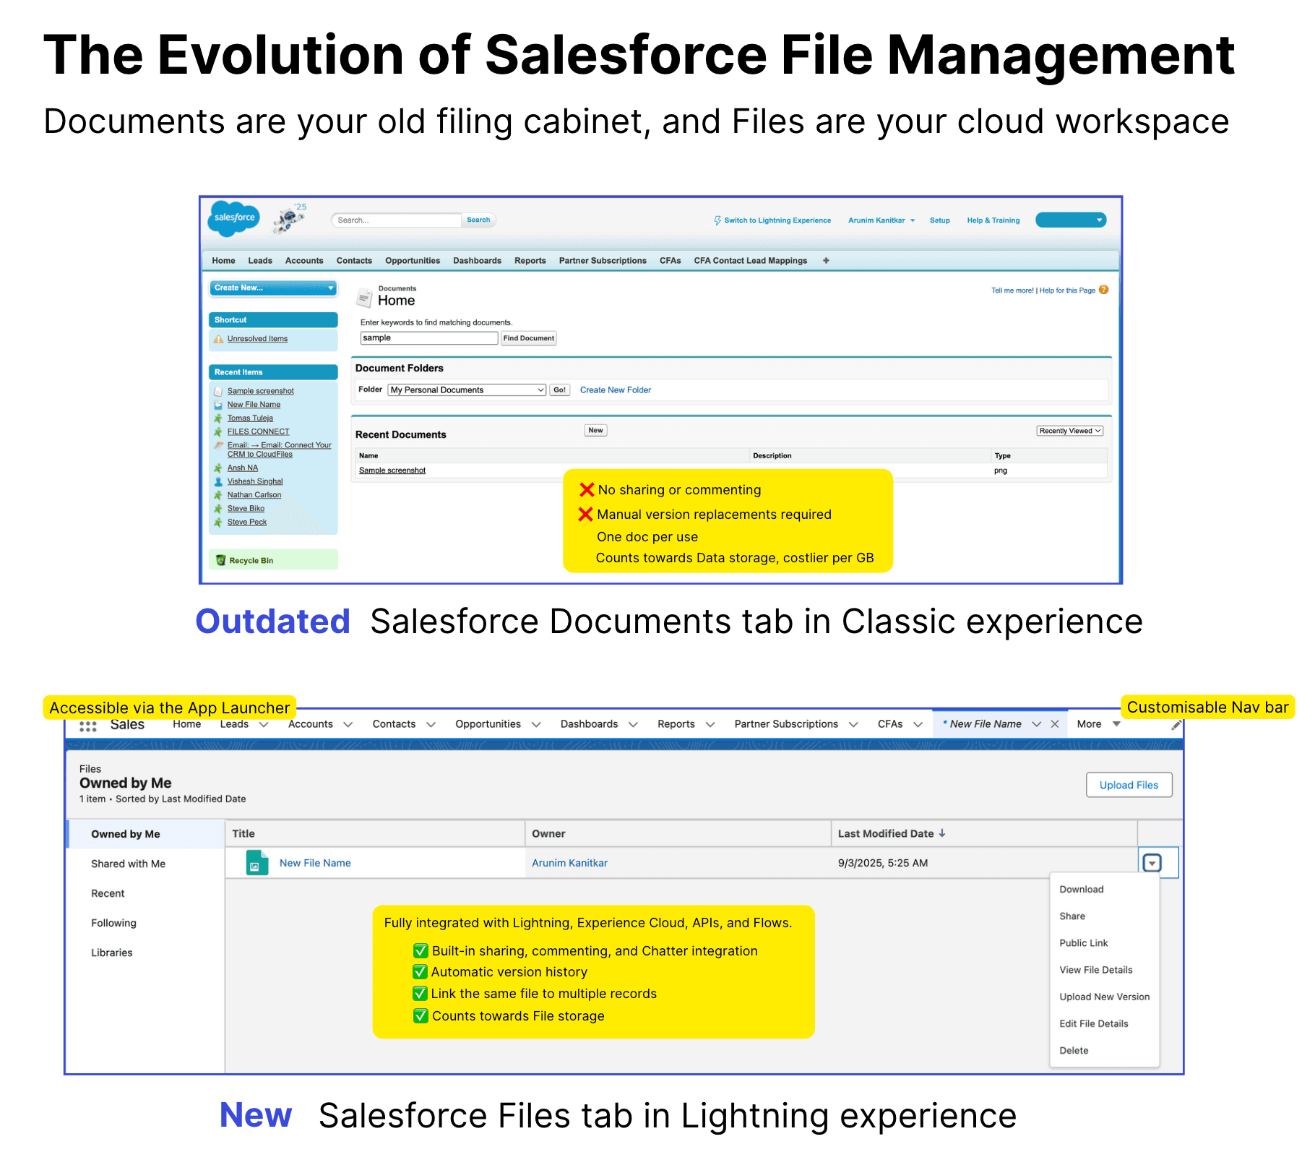Open the App Launcher dots icon
1315x1152 pixels.
click(88, 726)
